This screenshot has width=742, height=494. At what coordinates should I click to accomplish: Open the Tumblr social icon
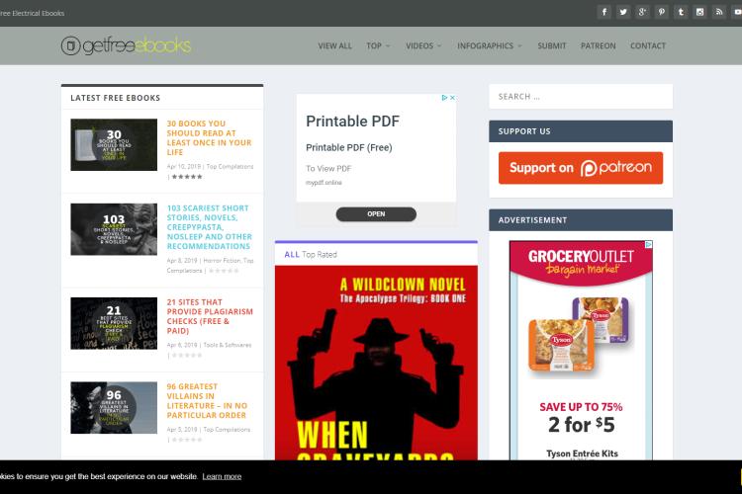click(x=681, y=12)
